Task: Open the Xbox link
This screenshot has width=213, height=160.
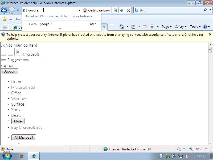Action: click(16, 110)
